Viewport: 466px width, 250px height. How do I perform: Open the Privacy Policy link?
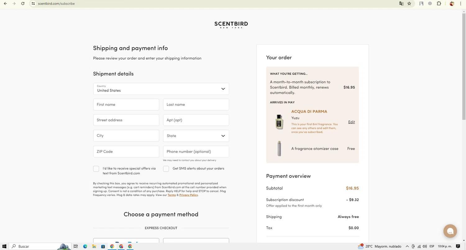click(189, 195)
